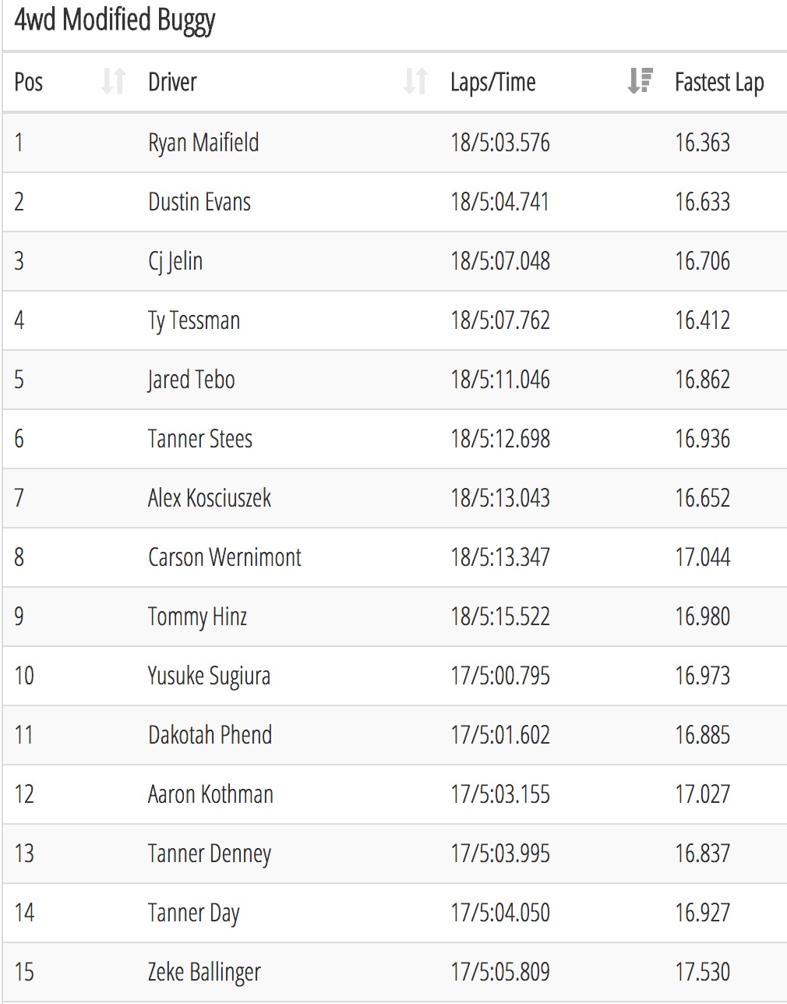The height and width of the screenshot is (1004, 787).
Task: Click Ty Tessman in the results table
Action: (194, 320)
